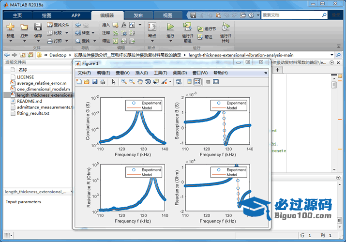The image size is (346, 242).
Task: Click the green Run (运行) button
Action: coord(170,27)
